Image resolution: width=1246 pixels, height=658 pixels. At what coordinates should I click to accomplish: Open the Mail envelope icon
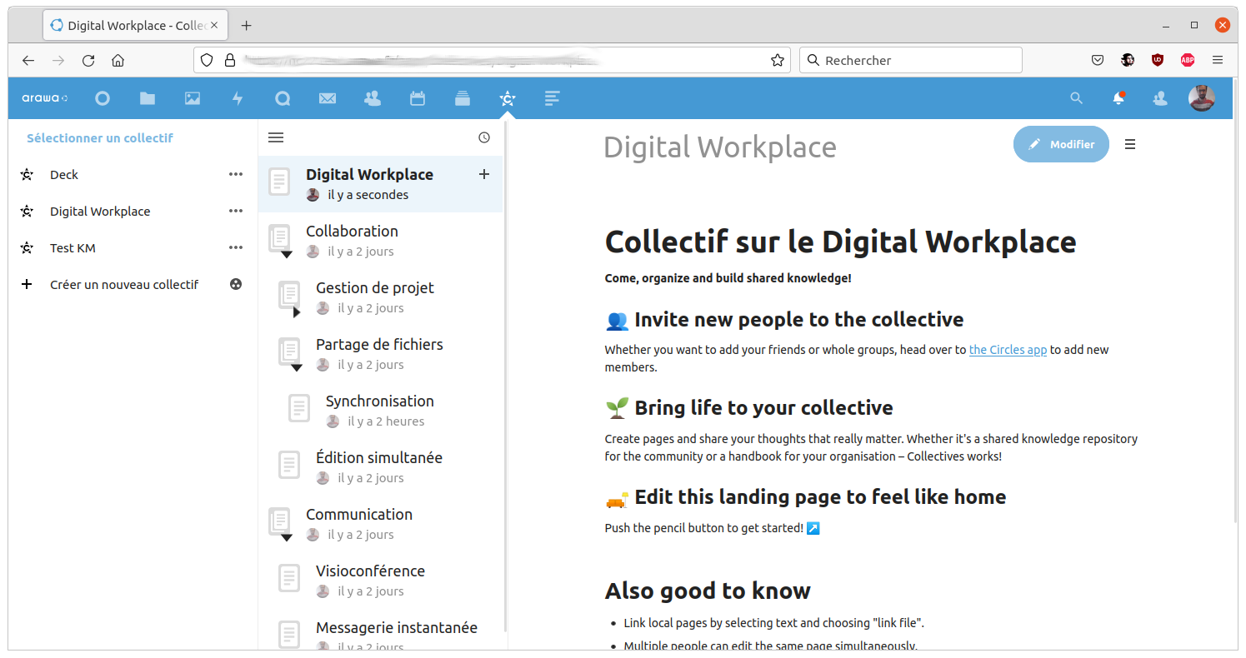tap(328, 98)
